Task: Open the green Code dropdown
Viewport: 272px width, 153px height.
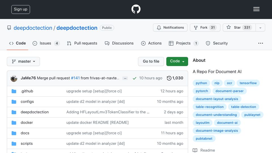Action: [x=177, y=61]
